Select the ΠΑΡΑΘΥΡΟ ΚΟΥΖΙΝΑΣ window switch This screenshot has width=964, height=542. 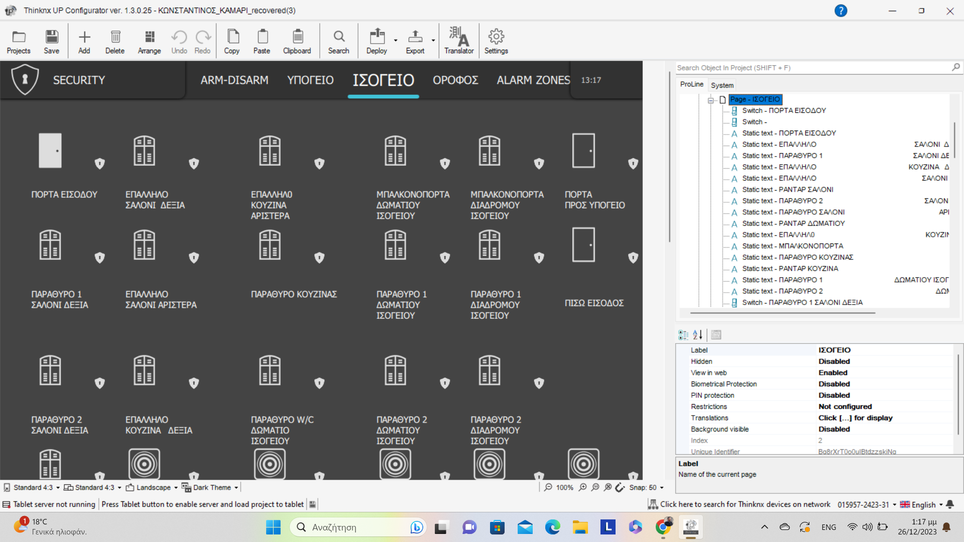pos(270,245)
